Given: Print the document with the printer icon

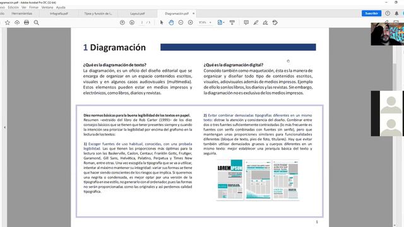Looking at the screenshot, I should (27, 23).
